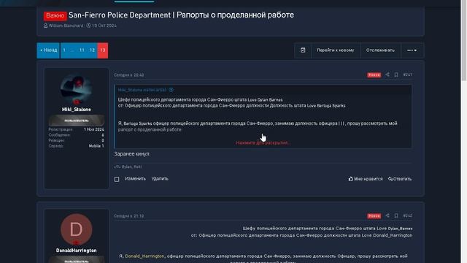Bookmark post #242
This screenshot has width=467, height=263.
(396, 216)
